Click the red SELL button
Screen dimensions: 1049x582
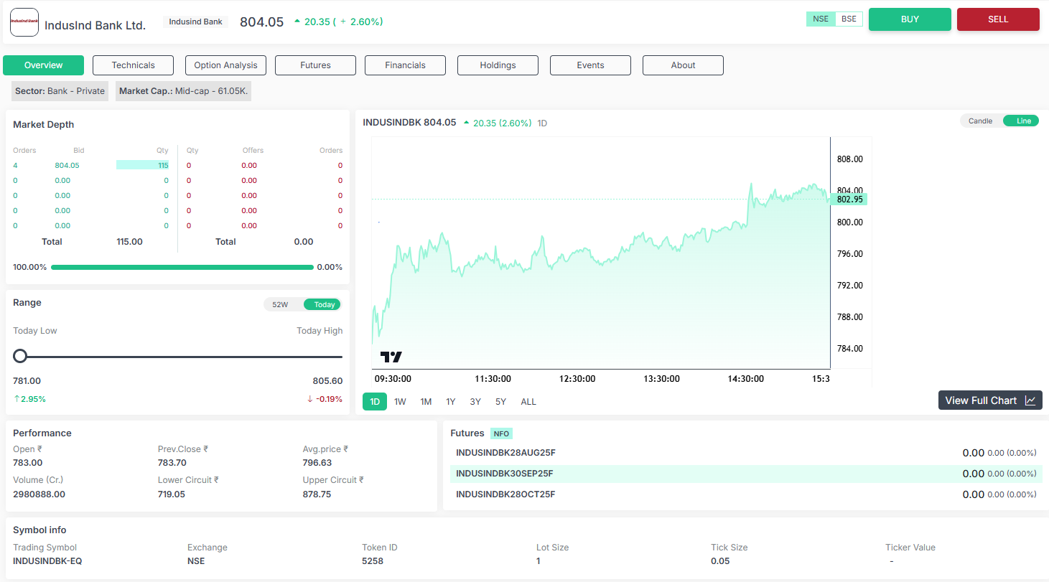pos(998,19)
